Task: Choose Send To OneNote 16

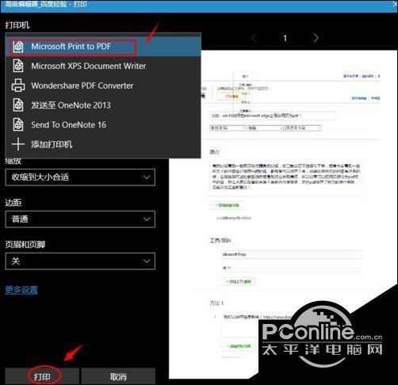Action: coord(103,124)
